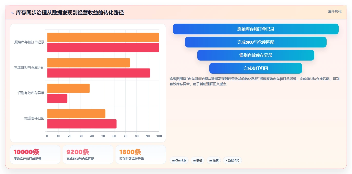The image size is (352, 174).
Task: Click the x-axis tick 40
Action: click(x=92, y=136)
